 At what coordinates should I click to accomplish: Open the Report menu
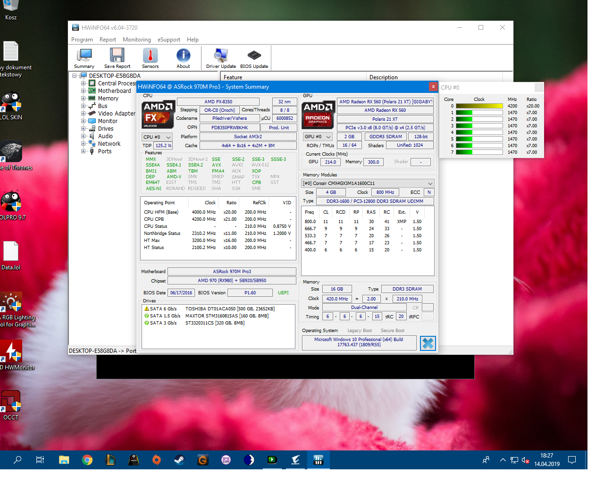click(108, 40)
